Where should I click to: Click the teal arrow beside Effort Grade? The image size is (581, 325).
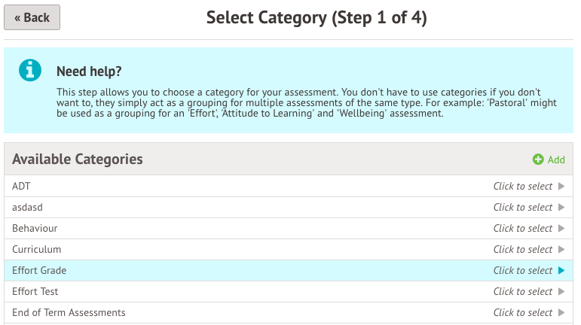coord(561,270)
